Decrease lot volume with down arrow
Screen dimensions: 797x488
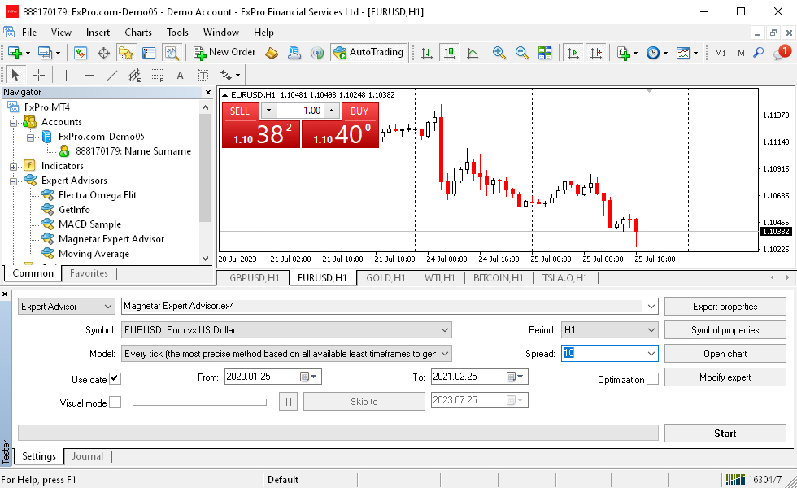click(269, 111)
